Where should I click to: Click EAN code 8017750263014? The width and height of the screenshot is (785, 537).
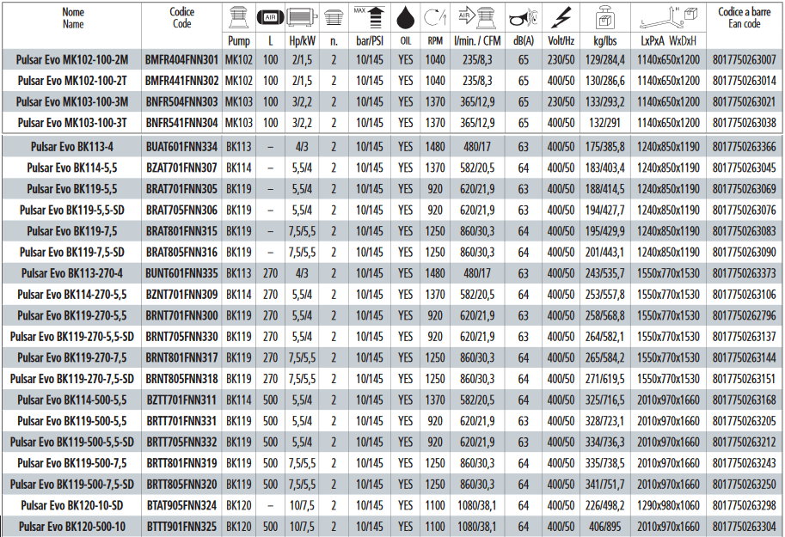click(x=744, y=81)
